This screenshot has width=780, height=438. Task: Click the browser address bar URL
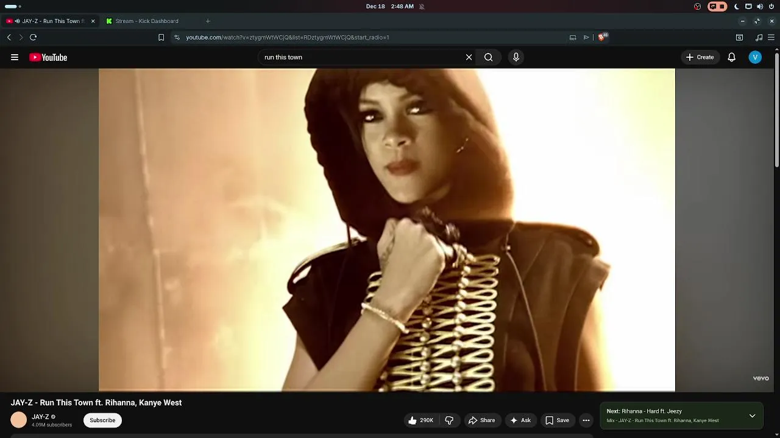coord(288,37)
